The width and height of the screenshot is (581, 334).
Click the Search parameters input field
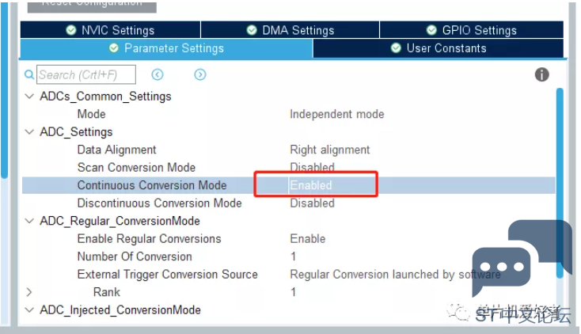click(86, 74)
